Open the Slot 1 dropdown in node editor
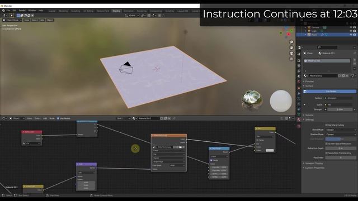This screenshot has height=201, width=358. (123, 118)
